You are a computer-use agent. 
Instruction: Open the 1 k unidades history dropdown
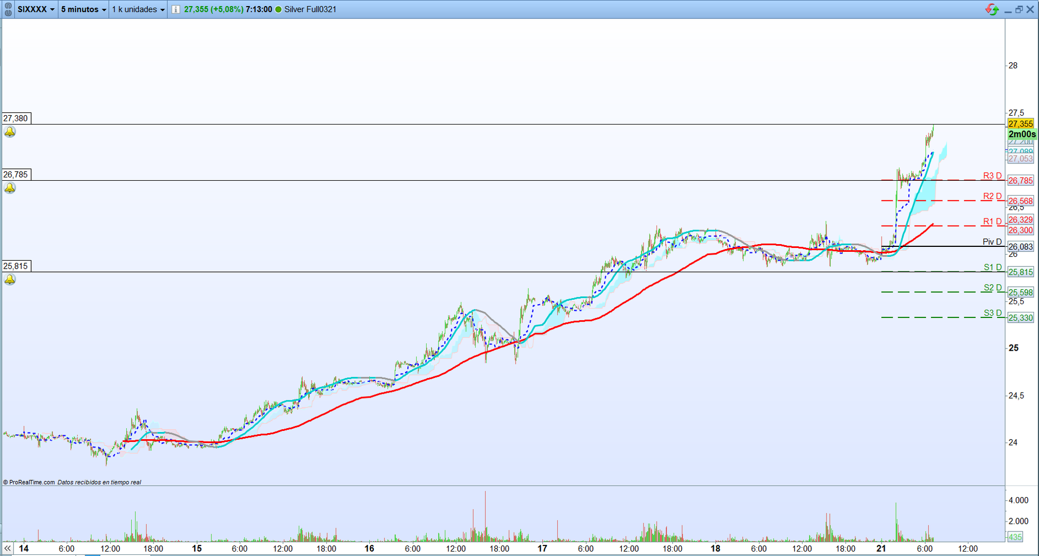(138, 9)
